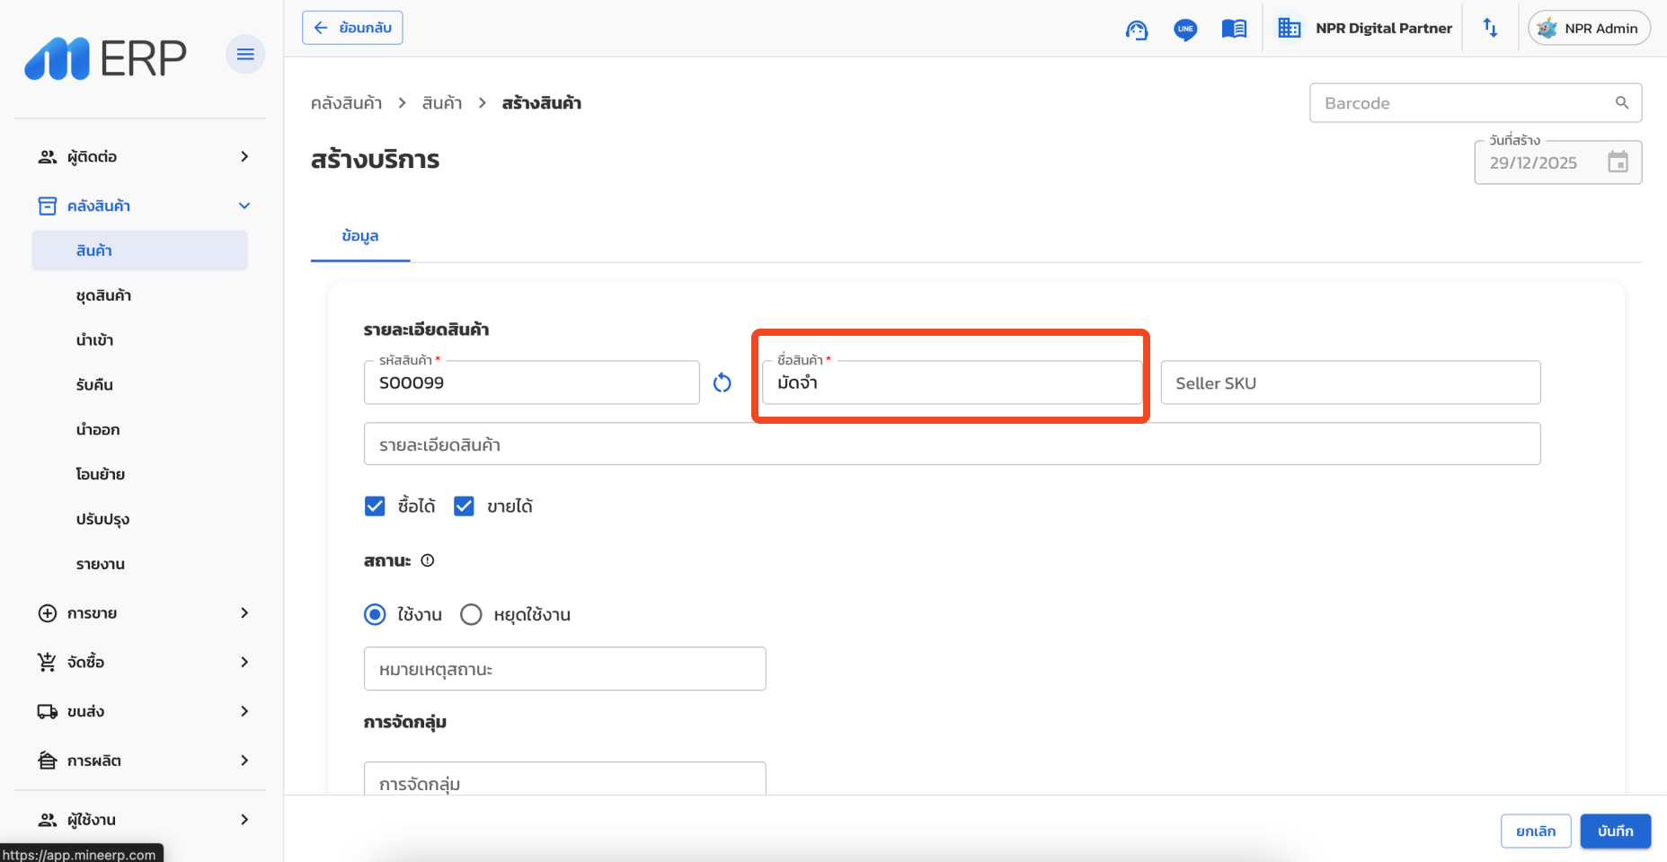Image resolution: width=1667 pixels, height=862 pixels.
Task: Open the LINE chat icon
Action: point(1185,30)
